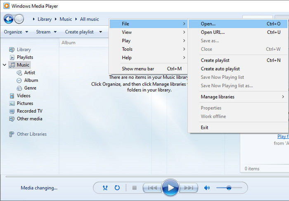Expand breadcrumb arrow before Music

[x=56, y=19]
